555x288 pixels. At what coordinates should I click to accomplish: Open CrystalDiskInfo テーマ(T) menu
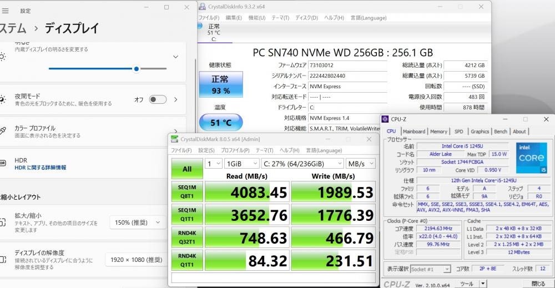(x=280, y=18)
